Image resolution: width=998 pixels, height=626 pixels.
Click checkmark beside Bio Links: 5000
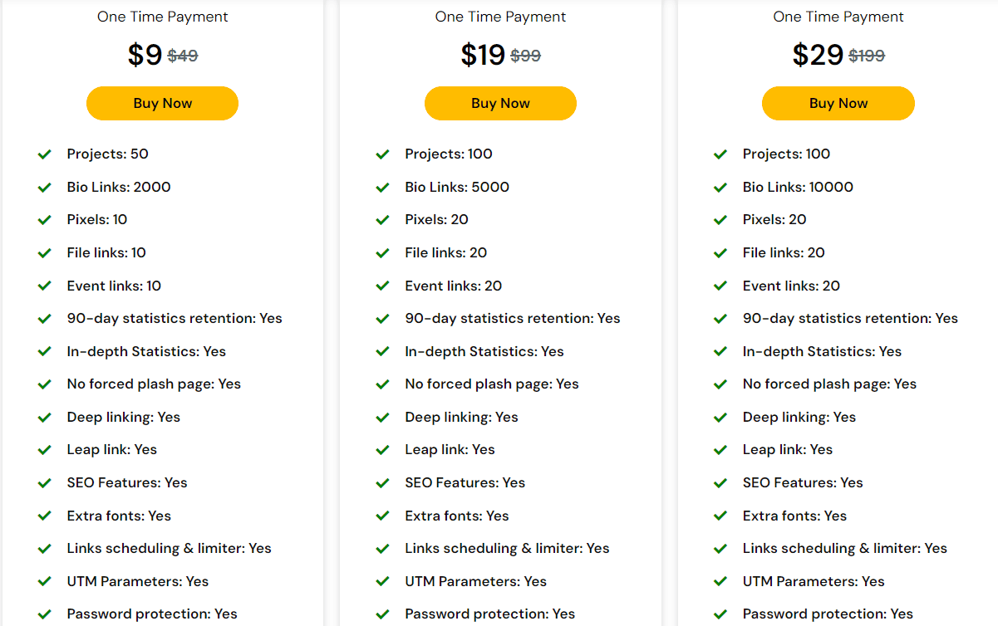tap(382, 188)
